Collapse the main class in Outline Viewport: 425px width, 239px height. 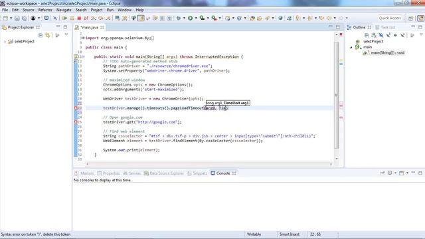[351, 47]
